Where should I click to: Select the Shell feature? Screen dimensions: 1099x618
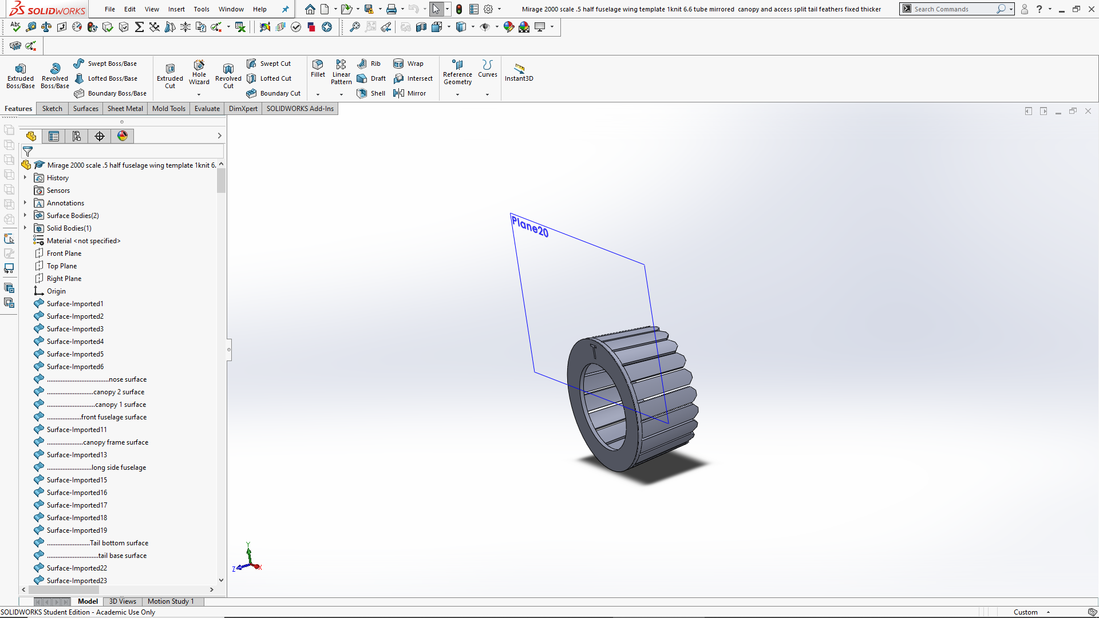click(371, 93)
